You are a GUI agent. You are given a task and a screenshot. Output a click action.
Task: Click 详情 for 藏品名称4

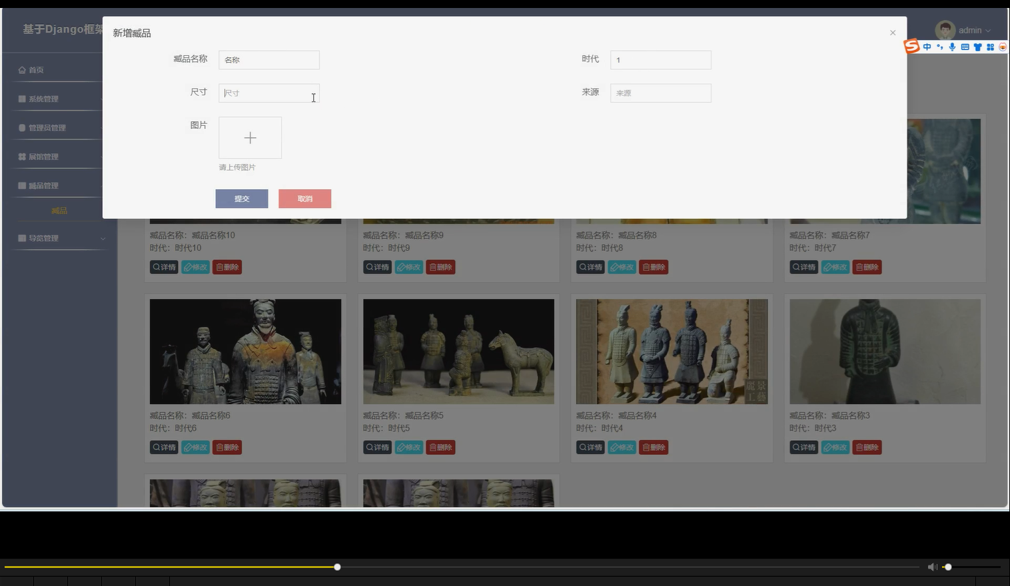tap(590, 447)
